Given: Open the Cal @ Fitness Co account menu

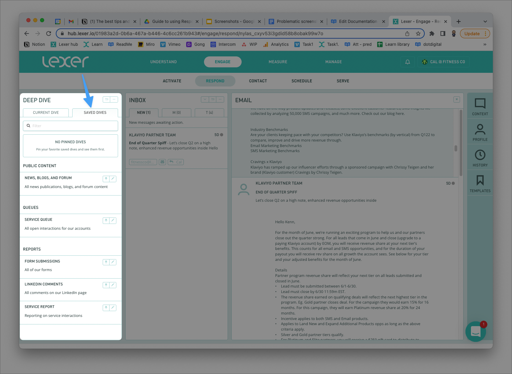Looking at the screenshot, I should [x=443, y=62].
